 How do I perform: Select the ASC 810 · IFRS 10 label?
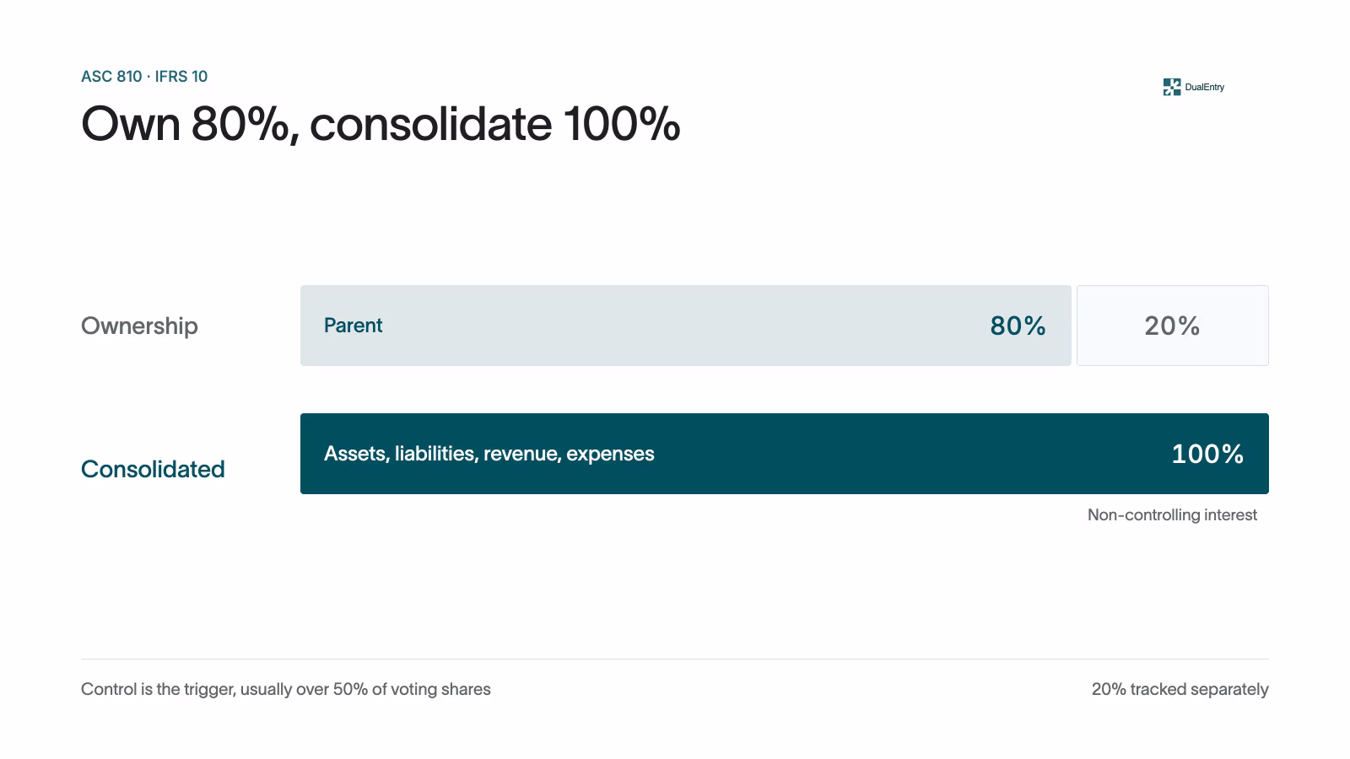[x=144, y=77]
